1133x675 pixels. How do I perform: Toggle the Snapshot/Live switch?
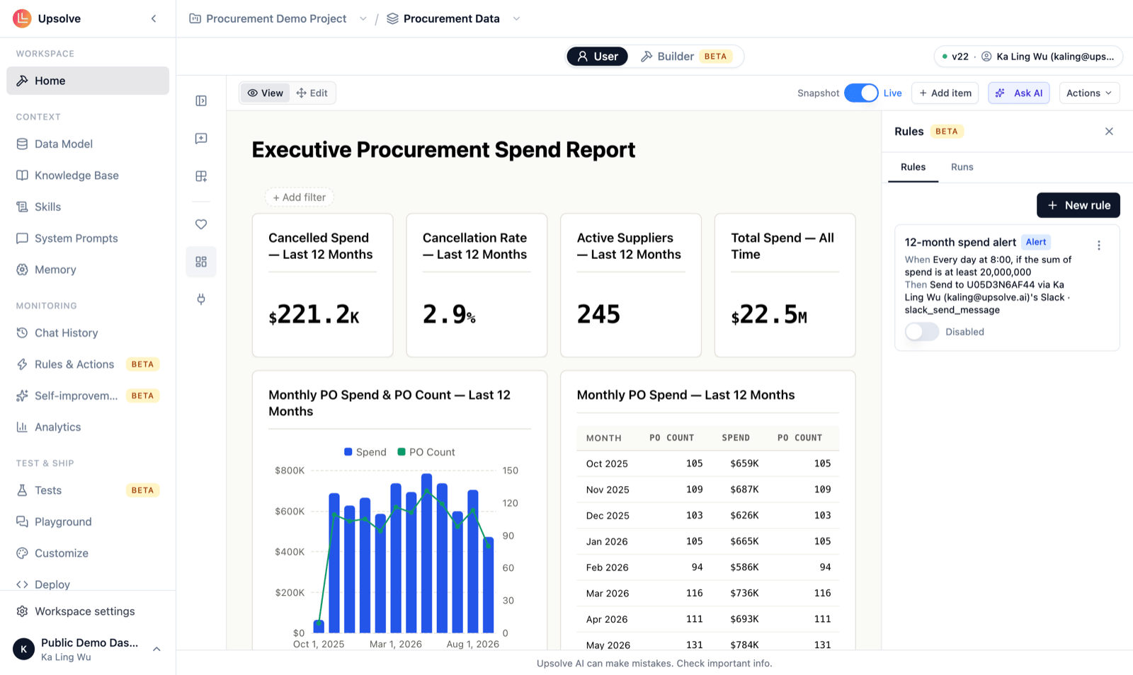[861, 93]
